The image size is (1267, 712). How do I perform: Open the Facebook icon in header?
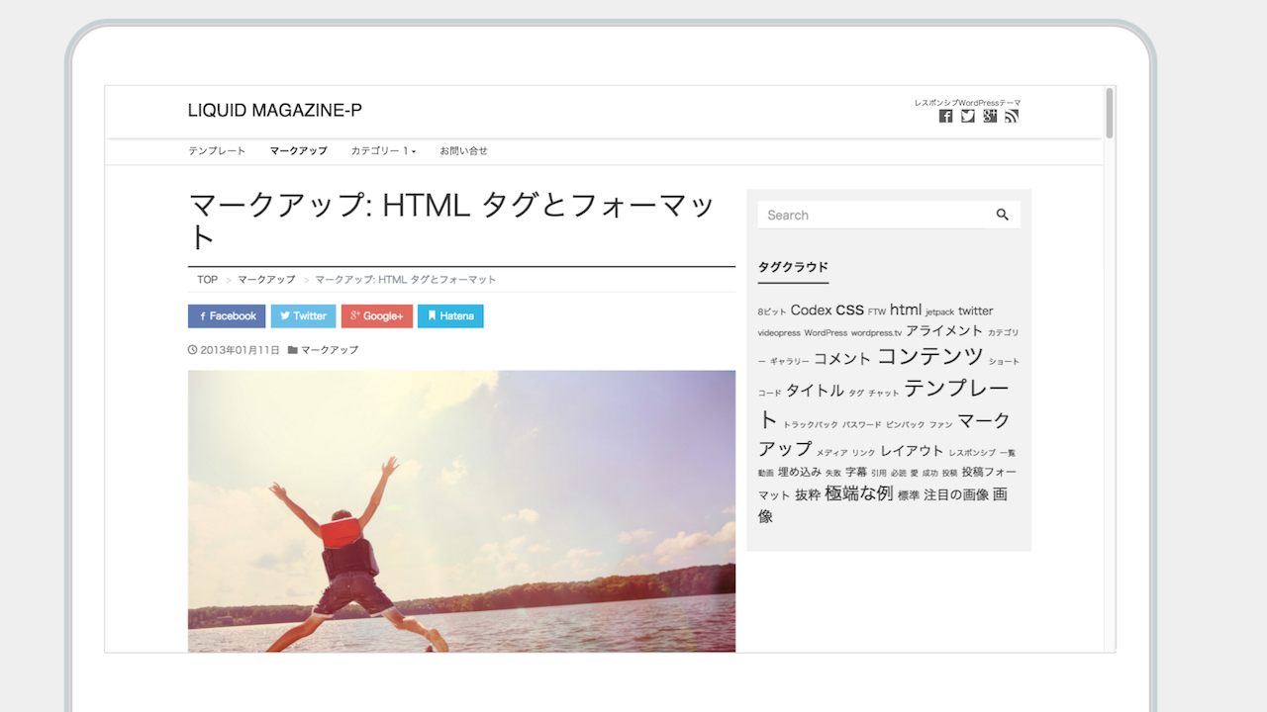pos(945,117)
